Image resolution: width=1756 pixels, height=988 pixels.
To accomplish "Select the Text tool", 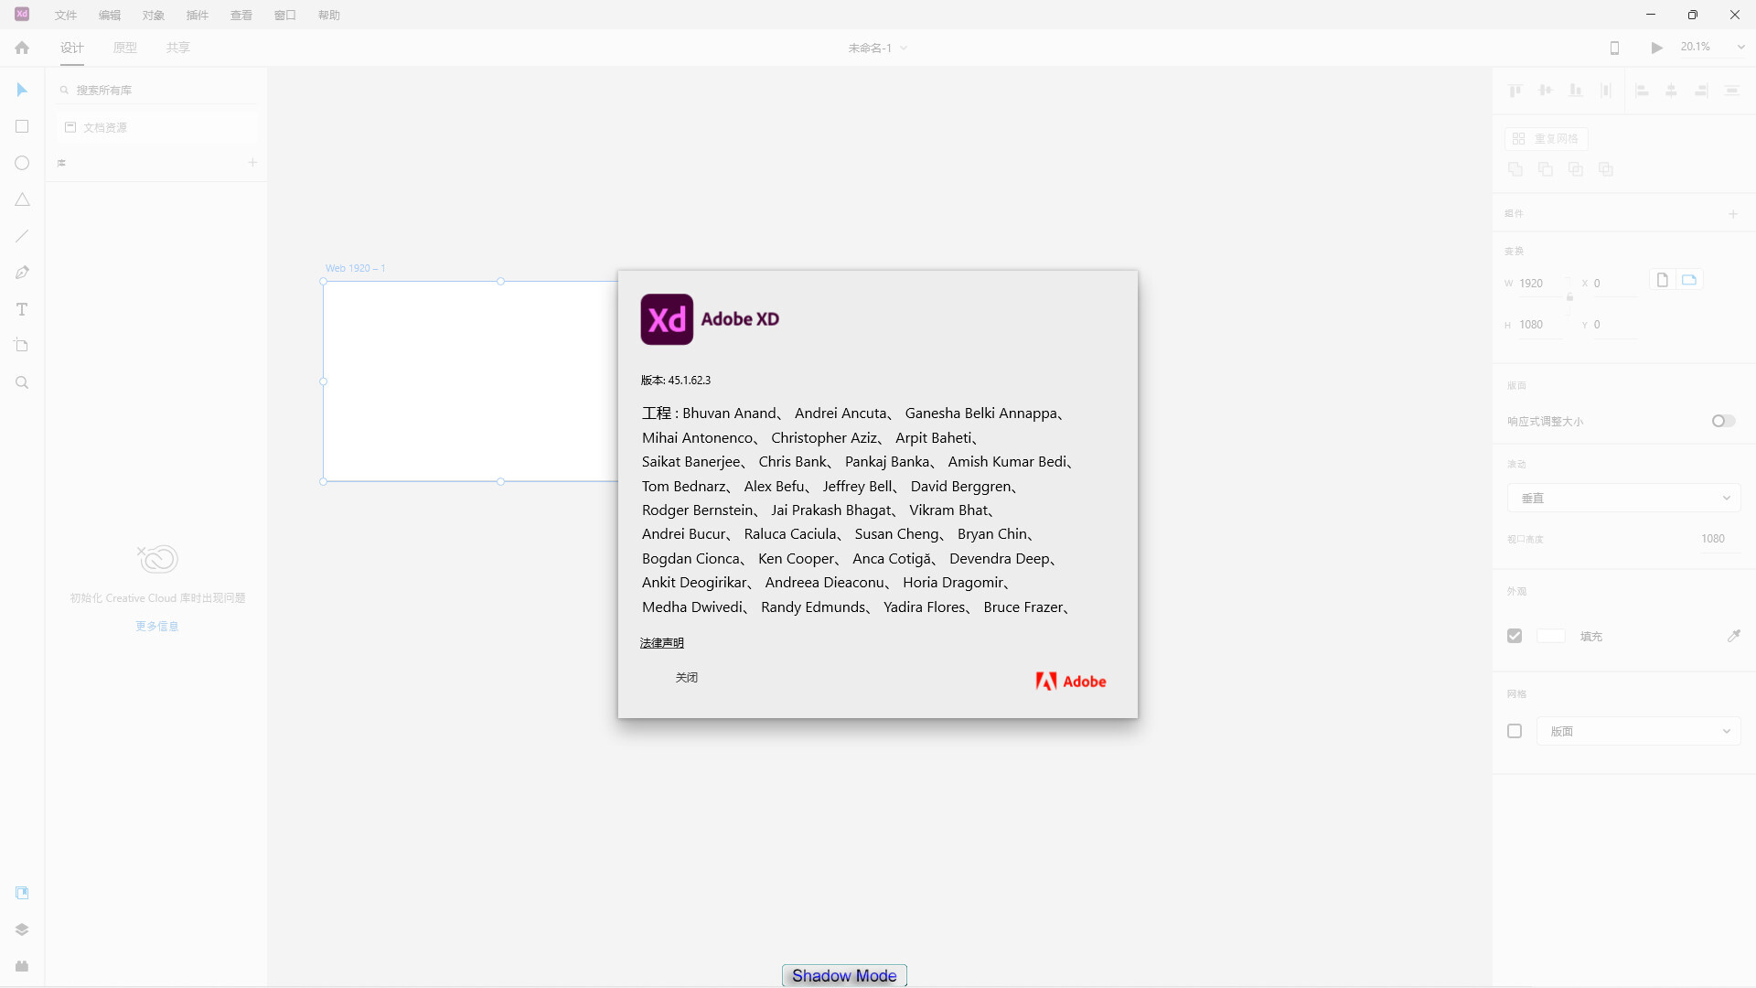I will tap(22, 309).
